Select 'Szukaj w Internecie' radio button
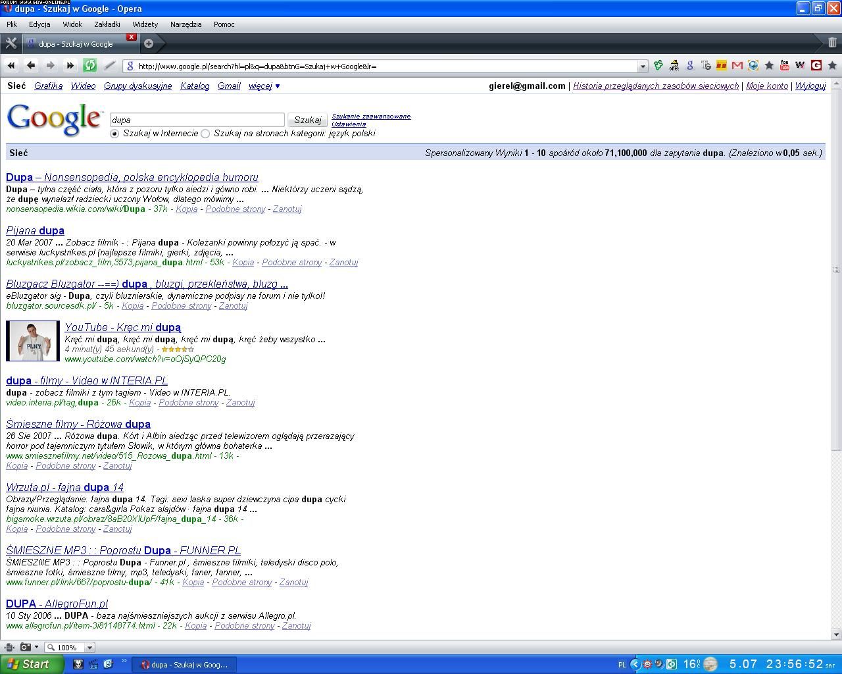Image resolution: width=842 pixels, height=674 pixels. pos(115,134)
